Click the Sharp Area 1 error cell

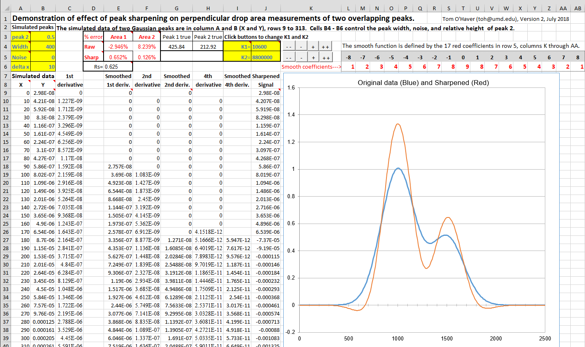118,57
